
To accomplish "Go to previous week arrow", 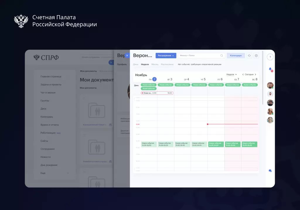I will (x=243, y=74).
